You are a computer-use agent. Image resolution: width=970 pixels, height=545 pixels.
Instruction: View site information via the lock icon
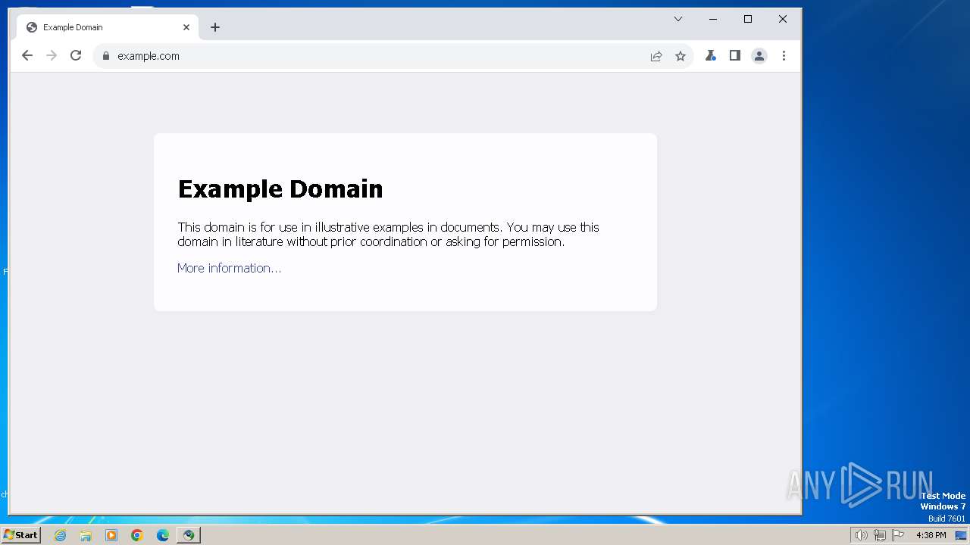(x=106, y=56)
